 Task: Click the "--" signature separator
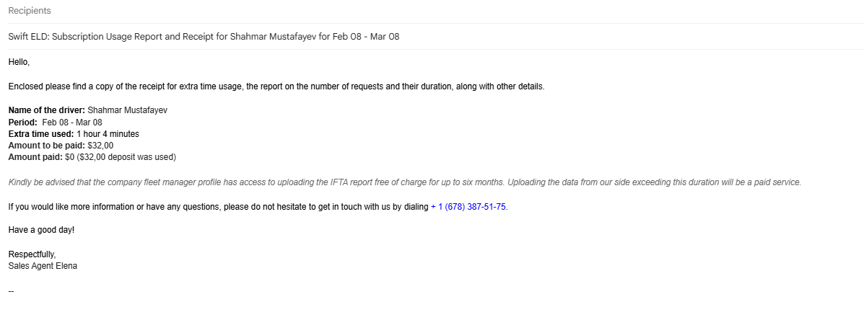coord(11,290)
